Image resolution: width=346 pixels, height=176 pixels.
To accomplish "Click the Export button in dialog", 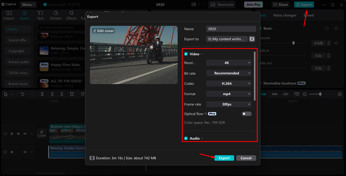I will tap(224, 158).
